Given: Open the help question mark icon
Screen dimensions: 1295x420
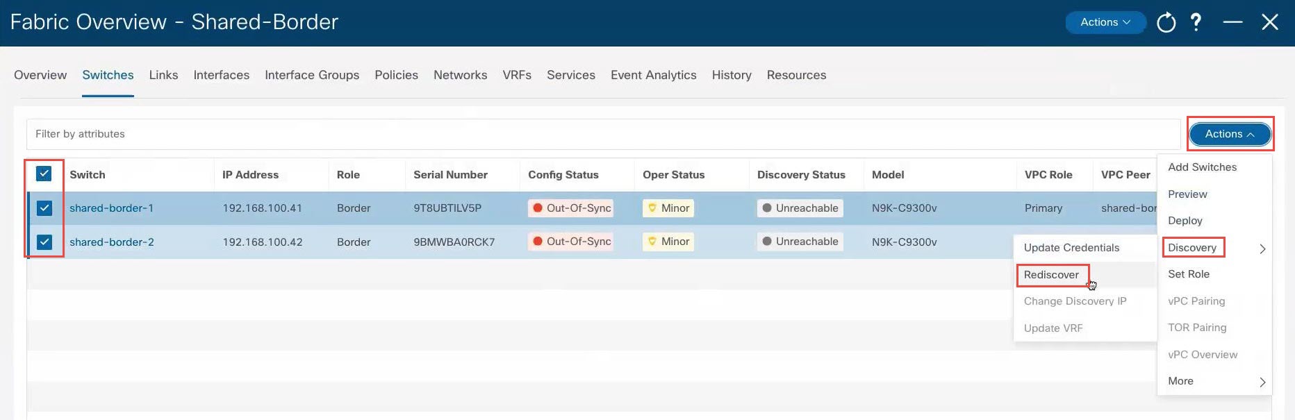Looking at the screenshot, I should coord(1196,22).
